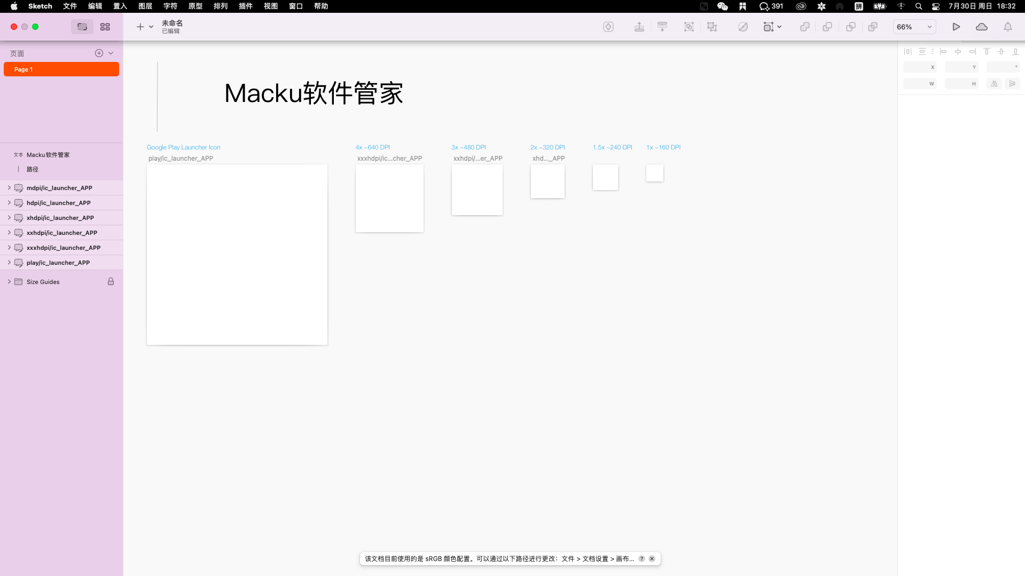Click the Difference boolean operation icon

873,27
